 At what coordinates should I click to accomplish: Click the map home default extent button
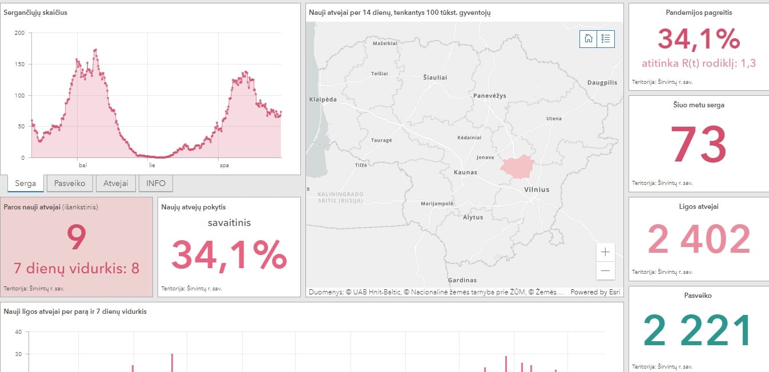pos(588,39)
